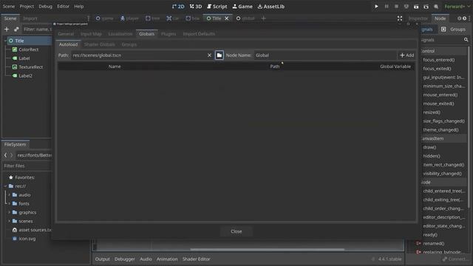Viewport: 473px width, 266px height.
Task: Select the ready() signal
Action: click(430, 235)
